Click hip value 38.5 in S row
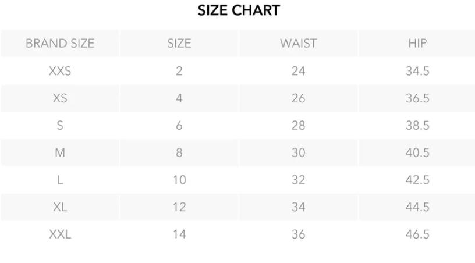The image size is (475, 263). 417,126
